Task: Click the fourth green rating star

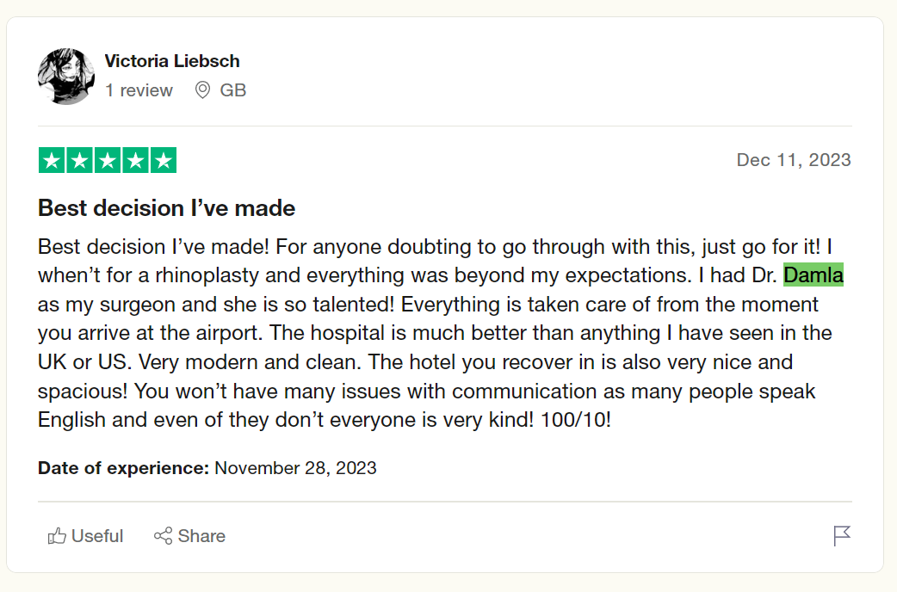Action: coord(135,160)
